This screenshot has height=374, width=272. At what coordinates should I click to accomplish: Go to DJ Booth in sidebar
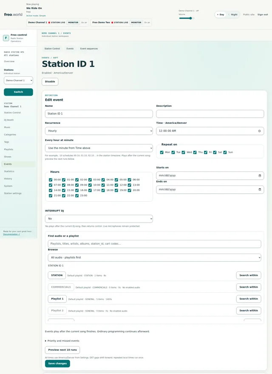tap(9, 120)
